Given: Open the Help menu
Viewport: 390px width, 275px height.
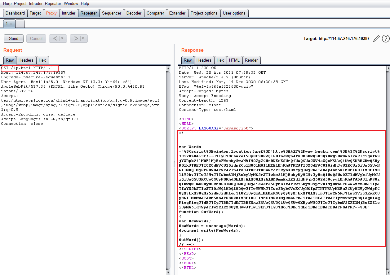Looking at the screenshot, I should coord(85,4).
